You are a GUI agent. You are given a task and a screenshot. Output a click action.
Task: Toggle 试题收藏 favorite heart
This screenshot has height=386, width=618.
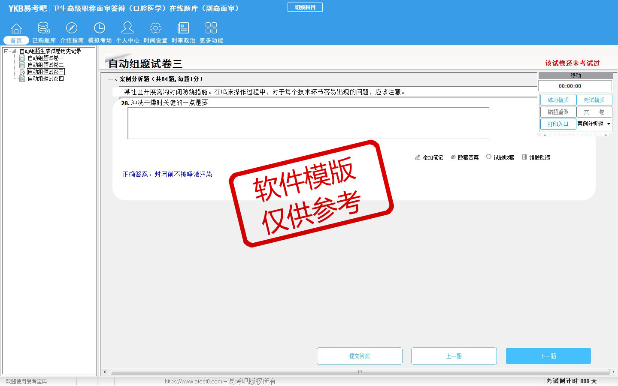pyautogui.click(x=500, y=157)
